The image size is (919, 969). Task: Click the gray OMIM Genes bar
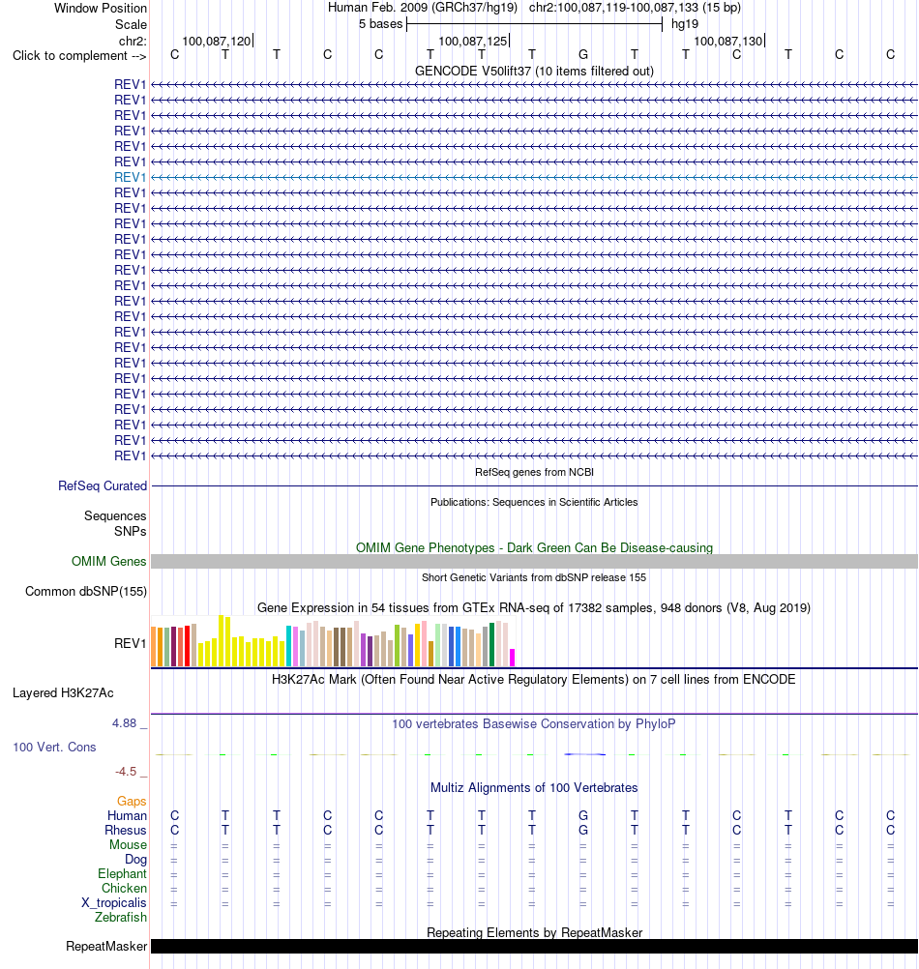(534, 561)
